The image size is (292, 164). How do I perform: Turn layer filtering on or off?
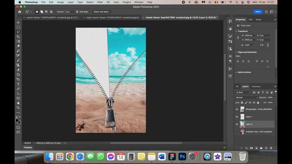[276, 92]
